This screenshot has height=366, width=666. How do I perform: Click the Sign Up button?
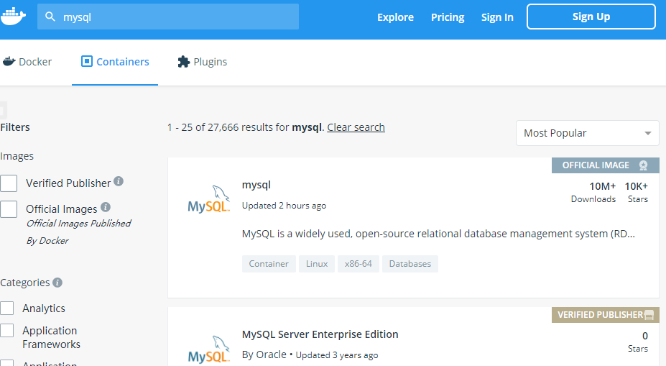pyautogui.click(x=591, y=17)
